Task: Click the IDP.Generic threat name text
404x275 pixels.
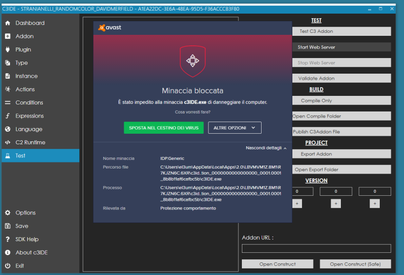Action: pos(172,158)
